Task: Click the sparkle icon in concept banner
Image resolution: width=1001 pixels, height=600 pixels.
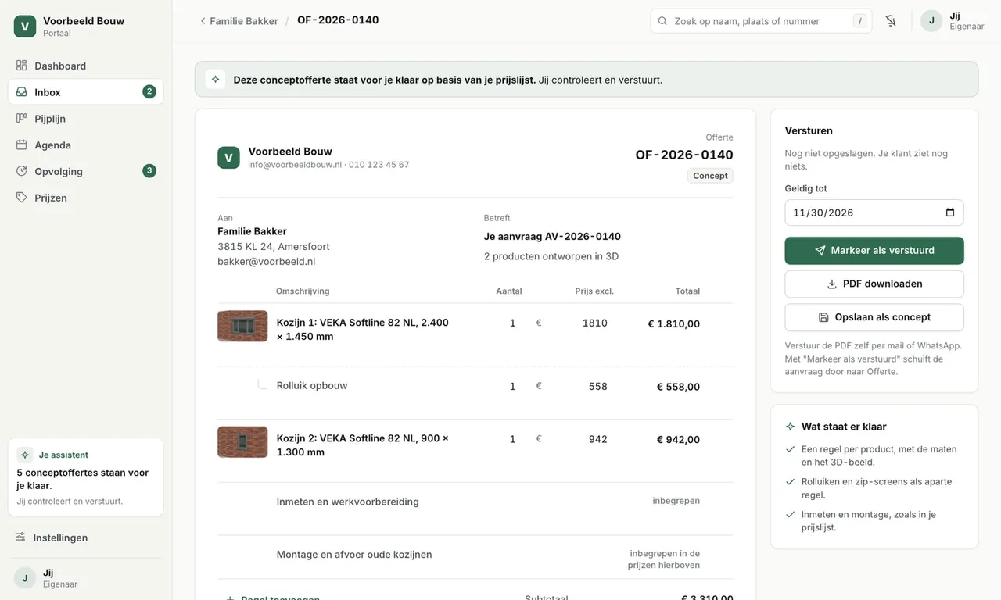Action: (215, 80)
